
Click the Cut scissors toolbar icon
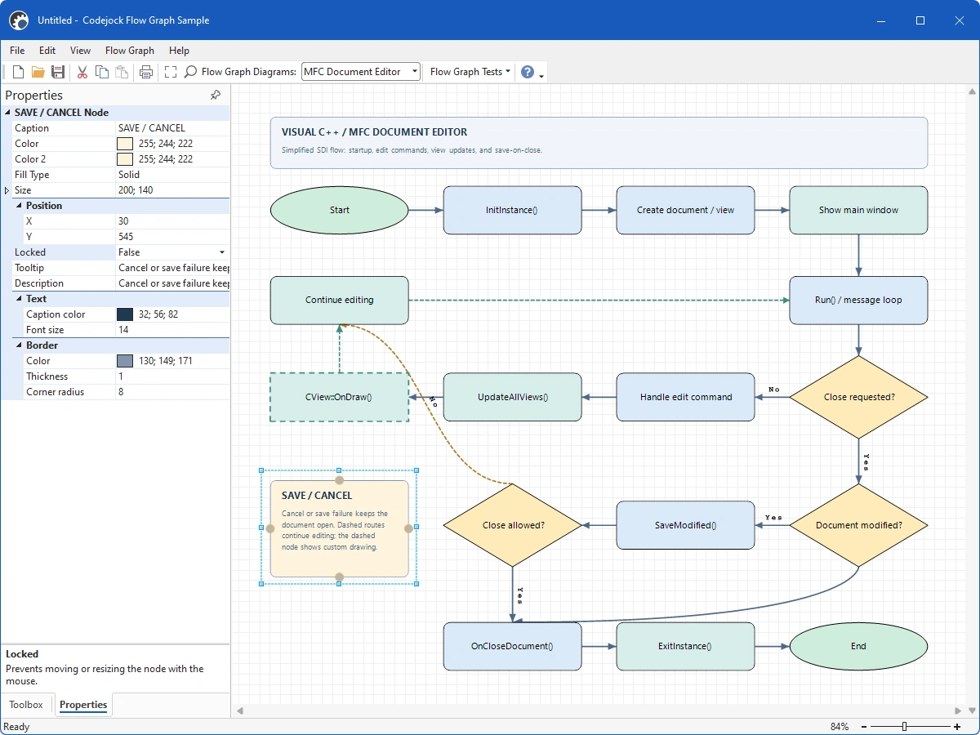82,72
